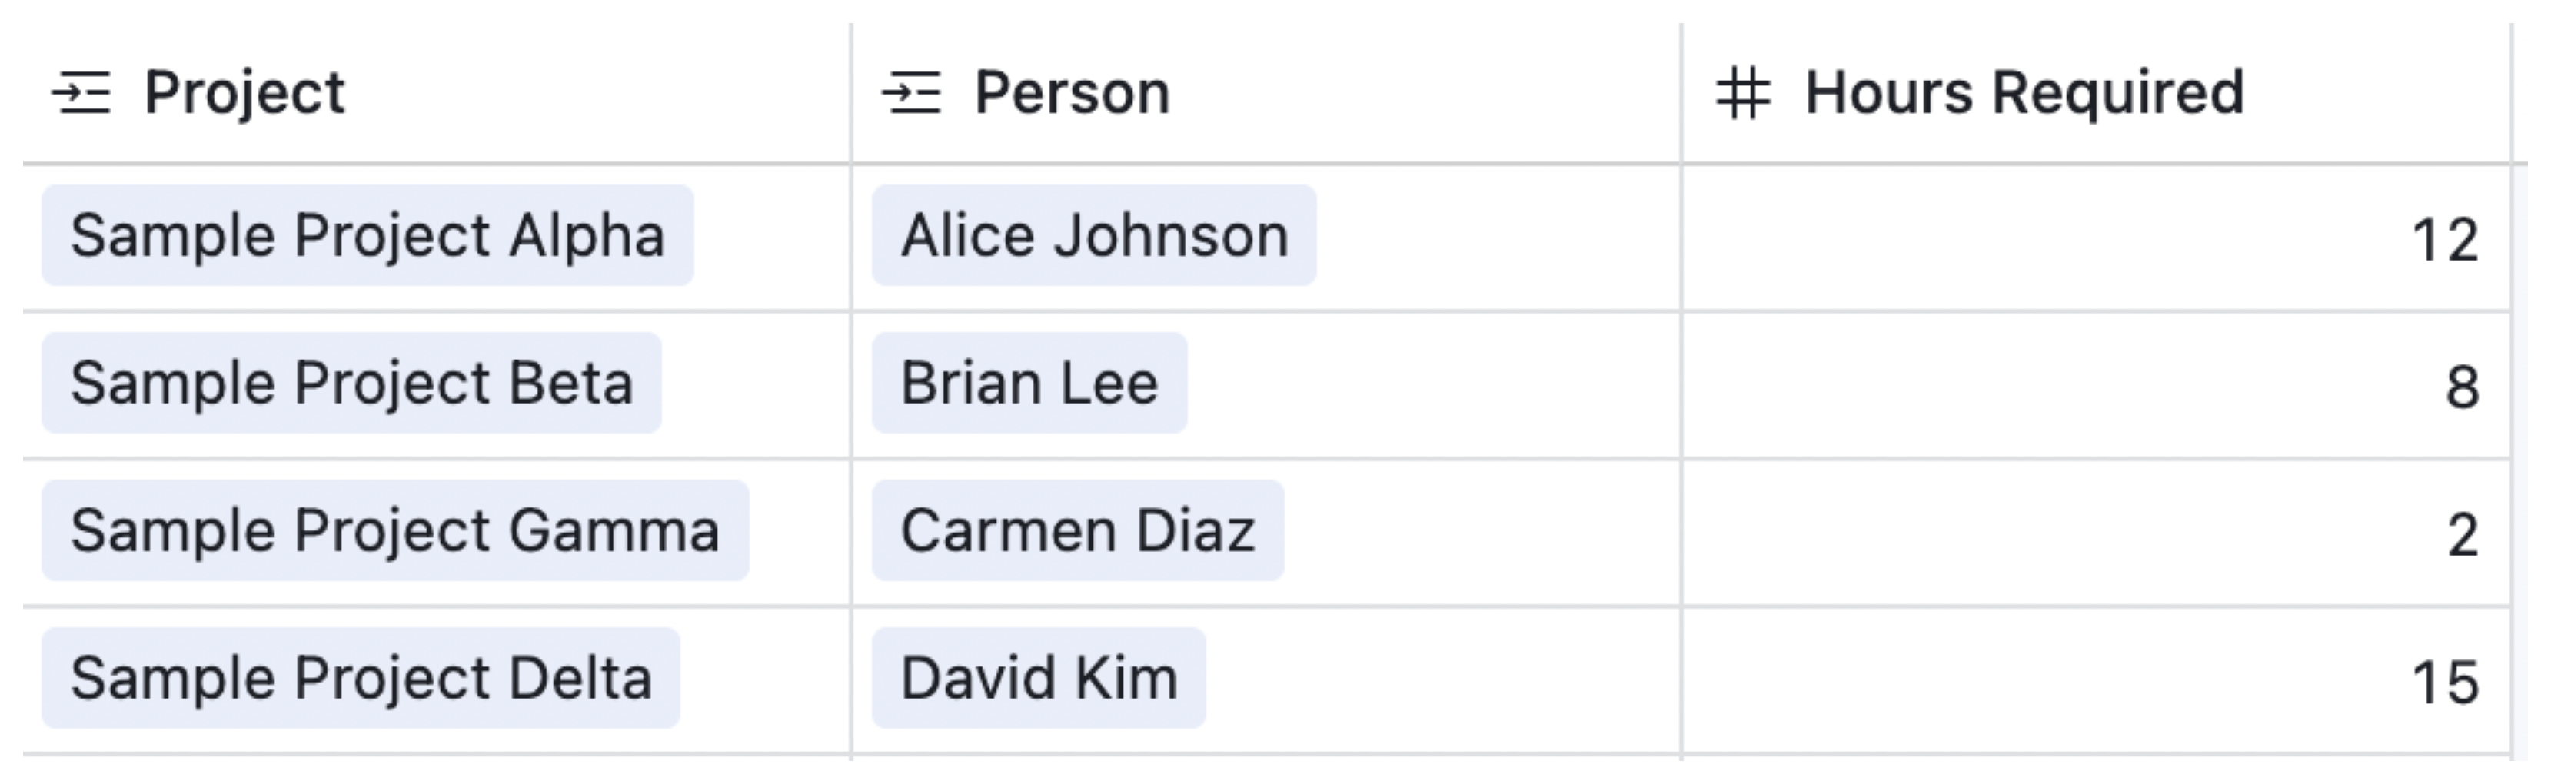
Task: Open the Project column header options
Action: coord(245,93)
